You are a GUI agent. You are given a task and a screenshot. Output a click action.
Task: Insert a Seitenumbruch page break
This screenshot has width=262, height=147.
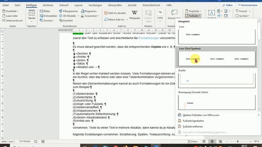click(12, 20)
